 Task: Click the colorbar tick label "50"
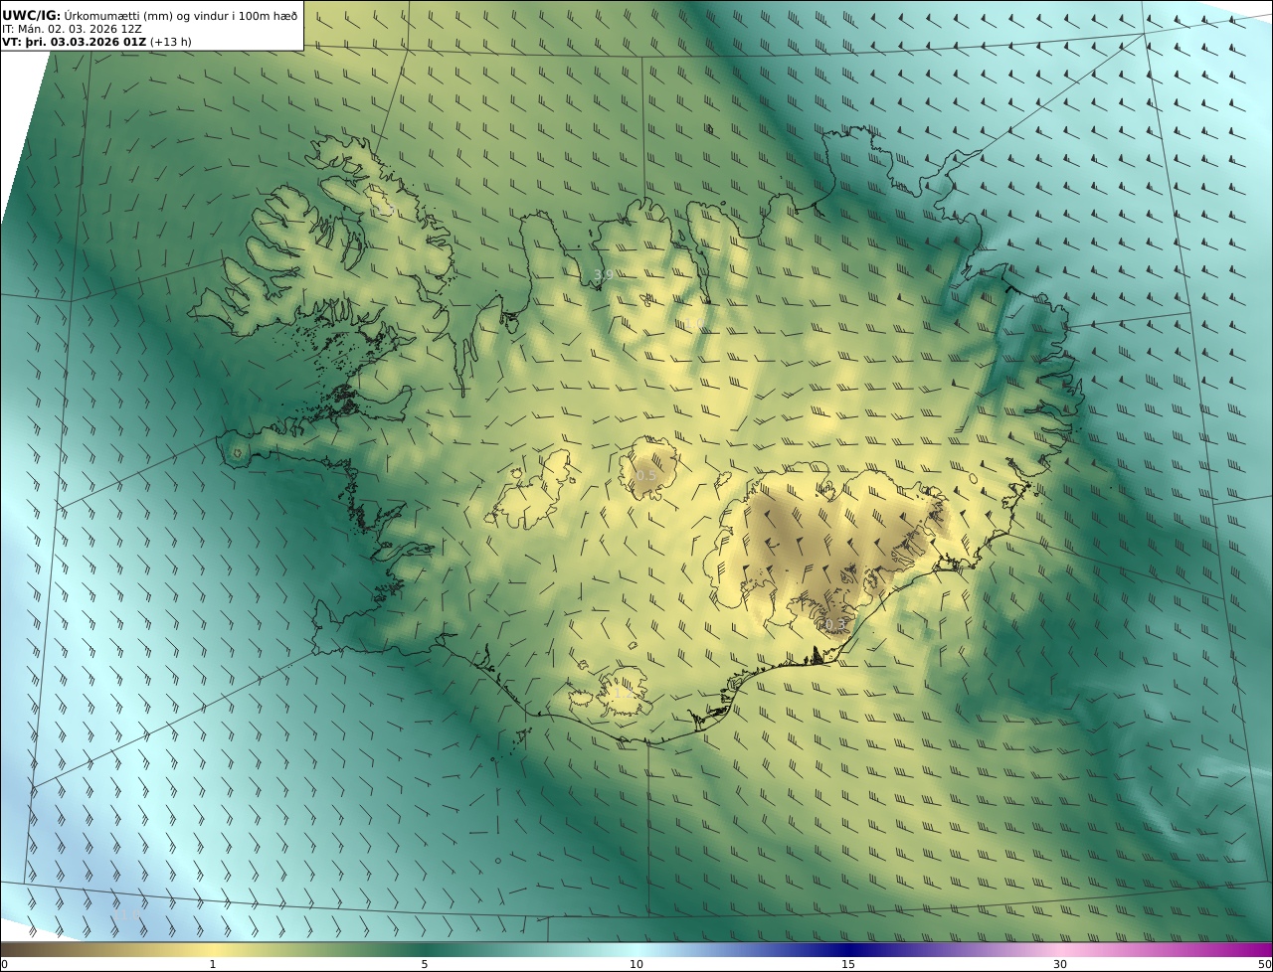[x=1265, y=964]
